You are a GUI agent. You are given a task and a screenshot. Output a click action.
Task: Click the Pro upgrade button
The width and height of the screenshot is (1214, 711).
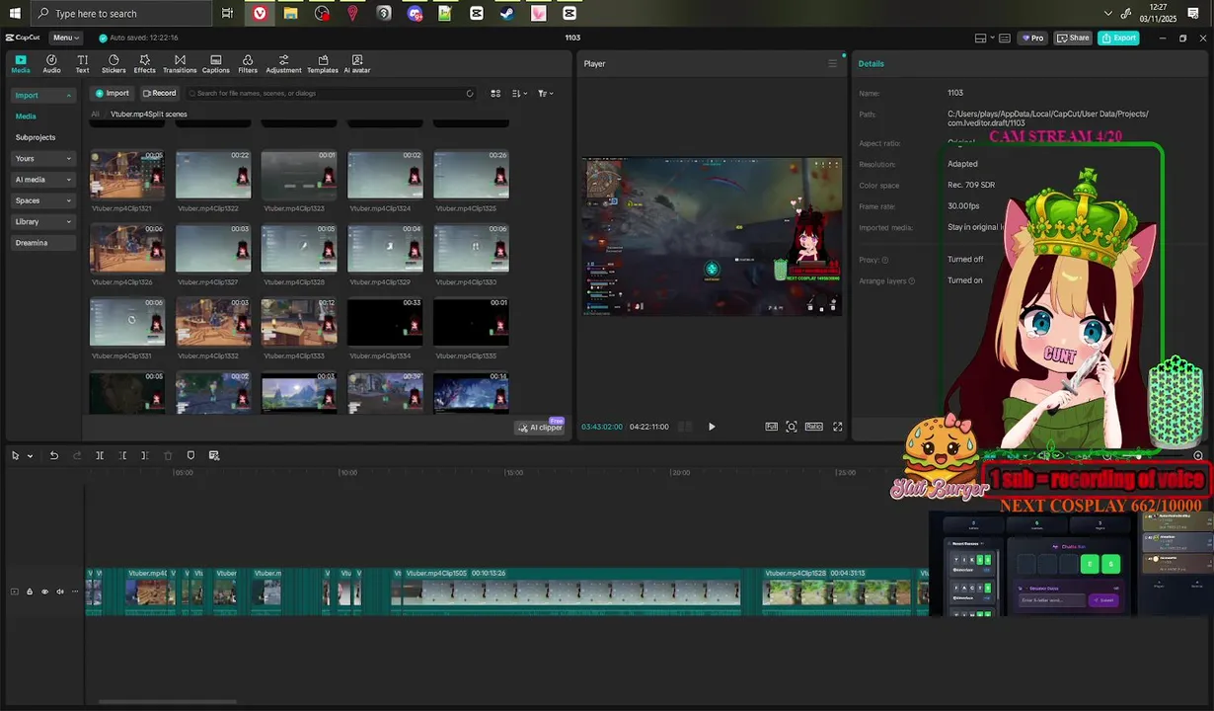[x=1032, y=38]
